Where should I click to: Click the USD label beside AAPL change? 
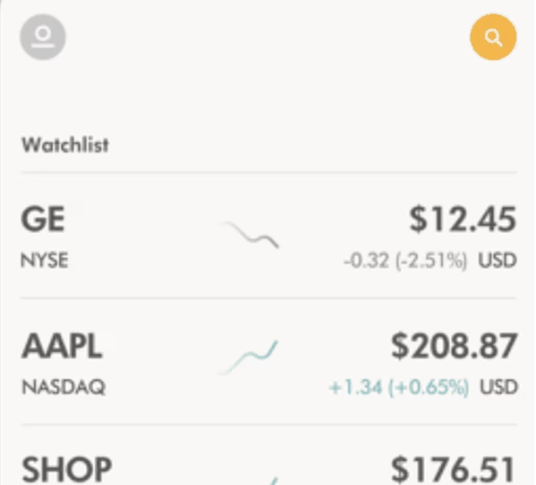(x=498, y=387)
